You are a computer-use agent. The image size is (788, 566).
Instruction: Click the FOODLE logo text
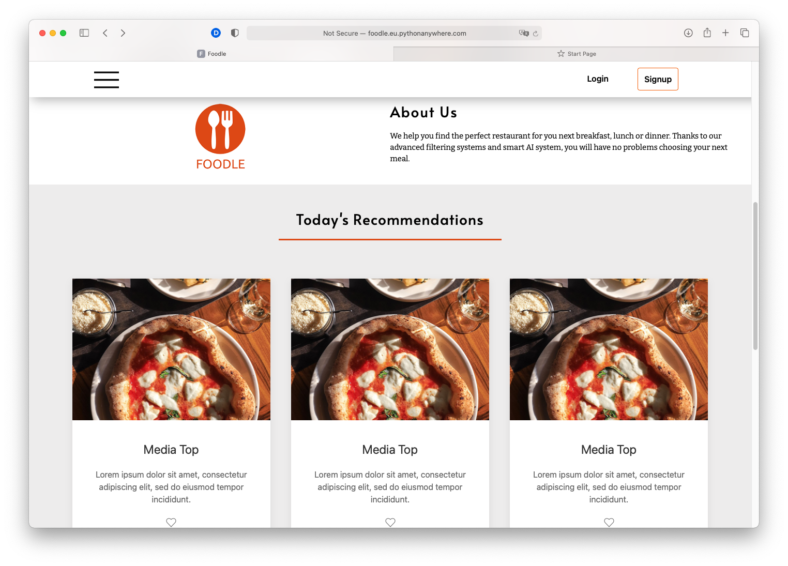220,164
